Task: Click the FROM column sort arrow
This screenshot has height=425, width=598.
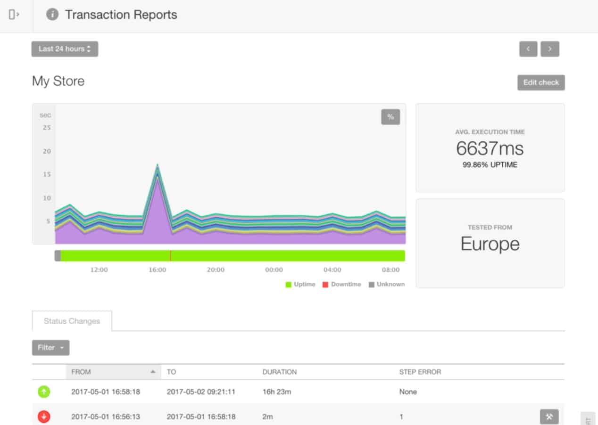Action: click(x=152, y=372)
